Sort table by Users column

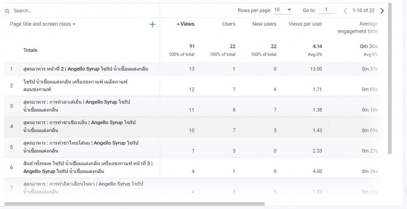228,24
